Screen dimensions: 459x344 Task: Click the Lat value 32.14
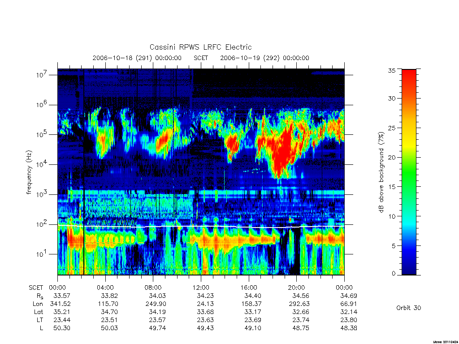(348, 312)
